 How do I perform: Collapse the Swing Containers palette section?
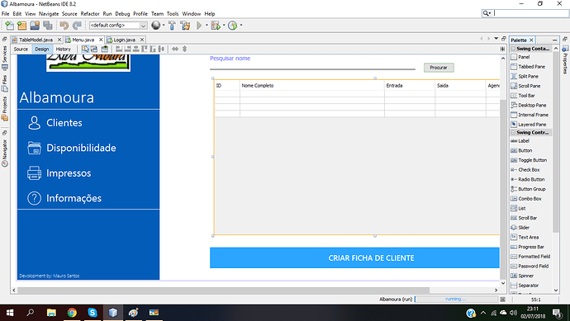[513, 49]
